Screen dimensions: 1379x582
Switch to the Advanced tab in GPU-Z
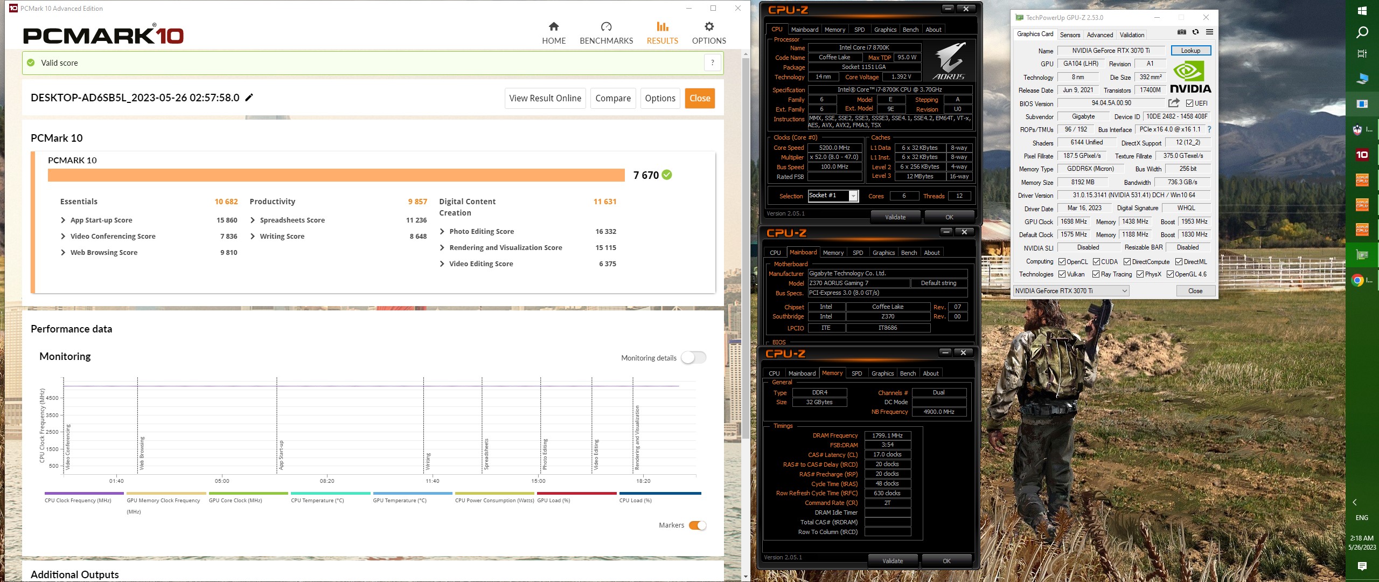[1099, 35]
